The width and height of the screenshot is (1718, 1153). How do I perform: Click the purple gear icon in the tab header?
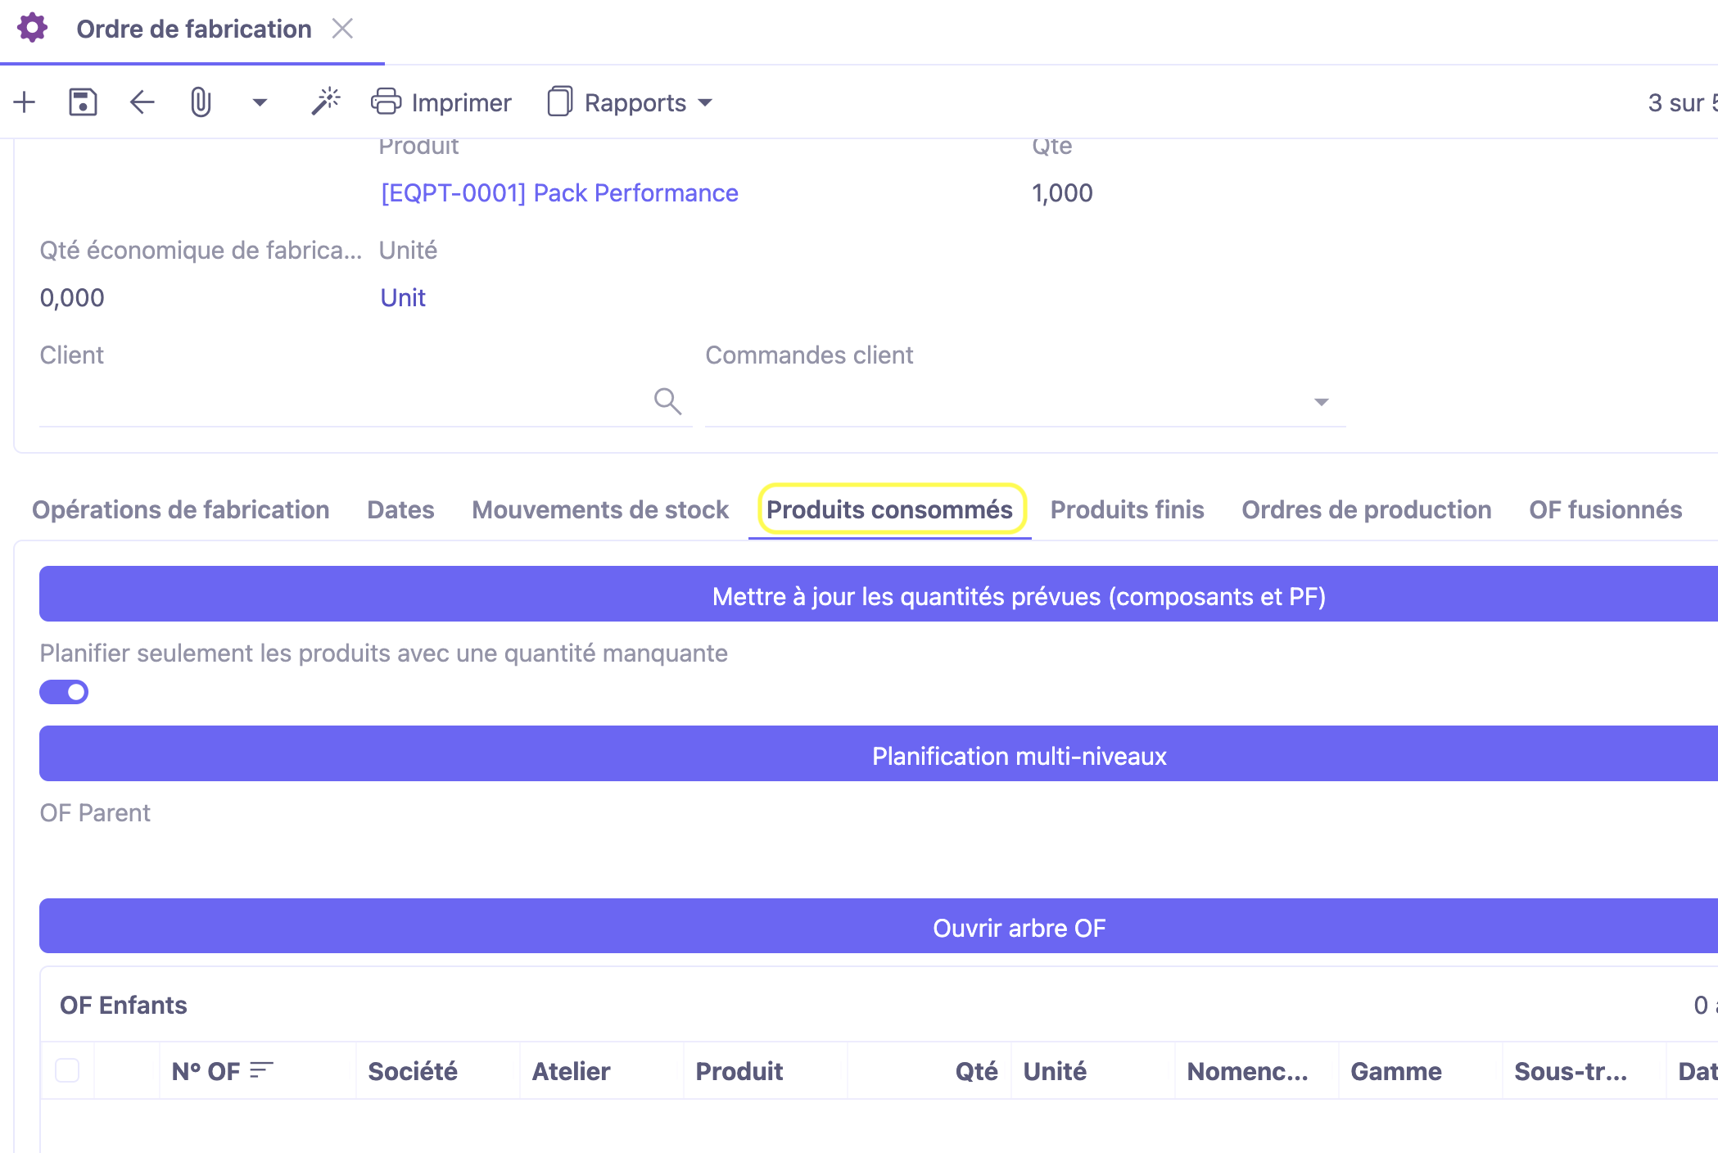pos(33,28)
